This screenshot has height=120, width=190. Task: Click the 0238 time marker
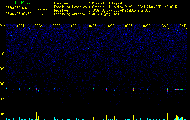pos(147,26)
